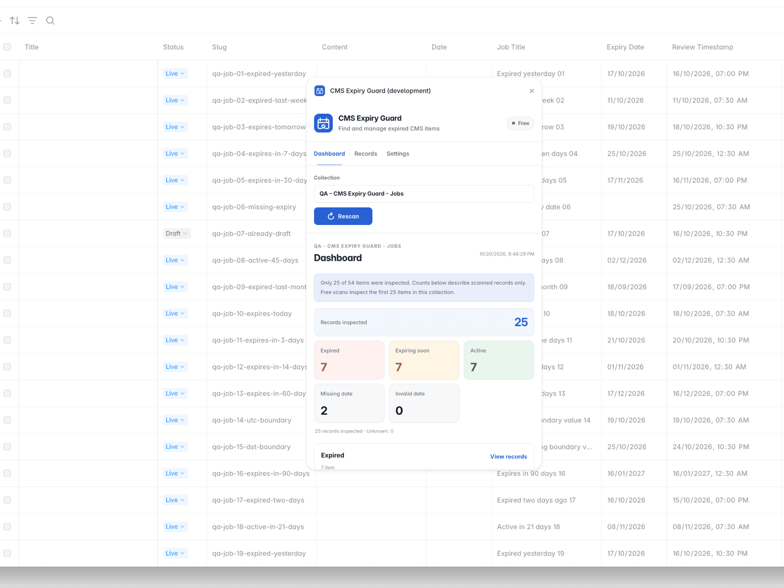The width and height of the screenshot is (784, 588).
Task: Expand Live status for qa-job-08-active-45-days
Action: [175, 260]
